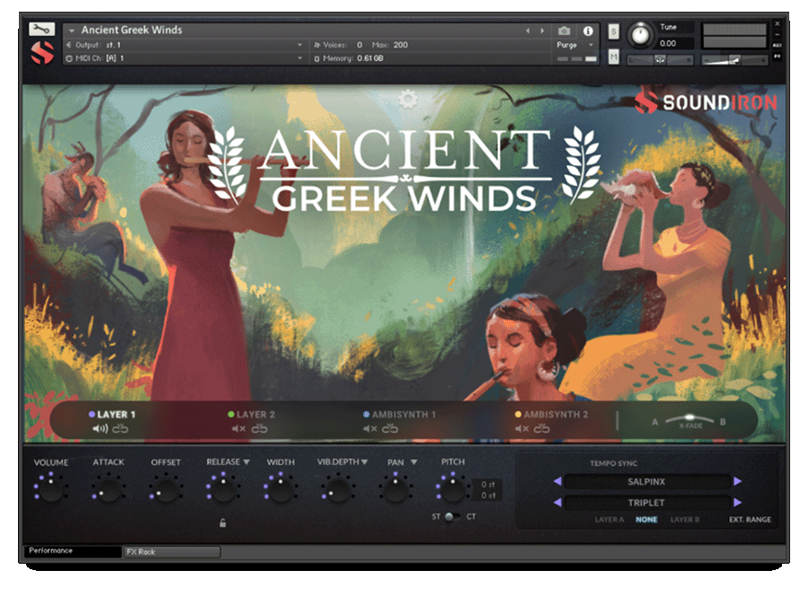Open the Purge menu
The image size is (809, 597).
coord(574,45)
